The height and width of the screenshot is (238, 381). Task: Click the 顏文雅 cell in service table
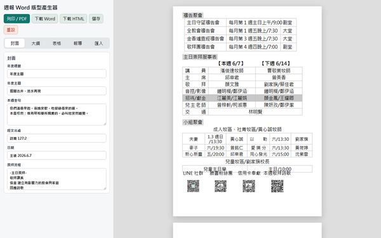(x=232, y=84)
